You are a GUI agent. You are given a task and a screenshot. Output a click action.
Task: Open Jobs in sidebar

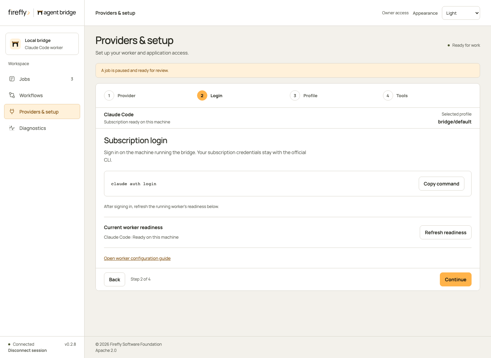point(42,79)
